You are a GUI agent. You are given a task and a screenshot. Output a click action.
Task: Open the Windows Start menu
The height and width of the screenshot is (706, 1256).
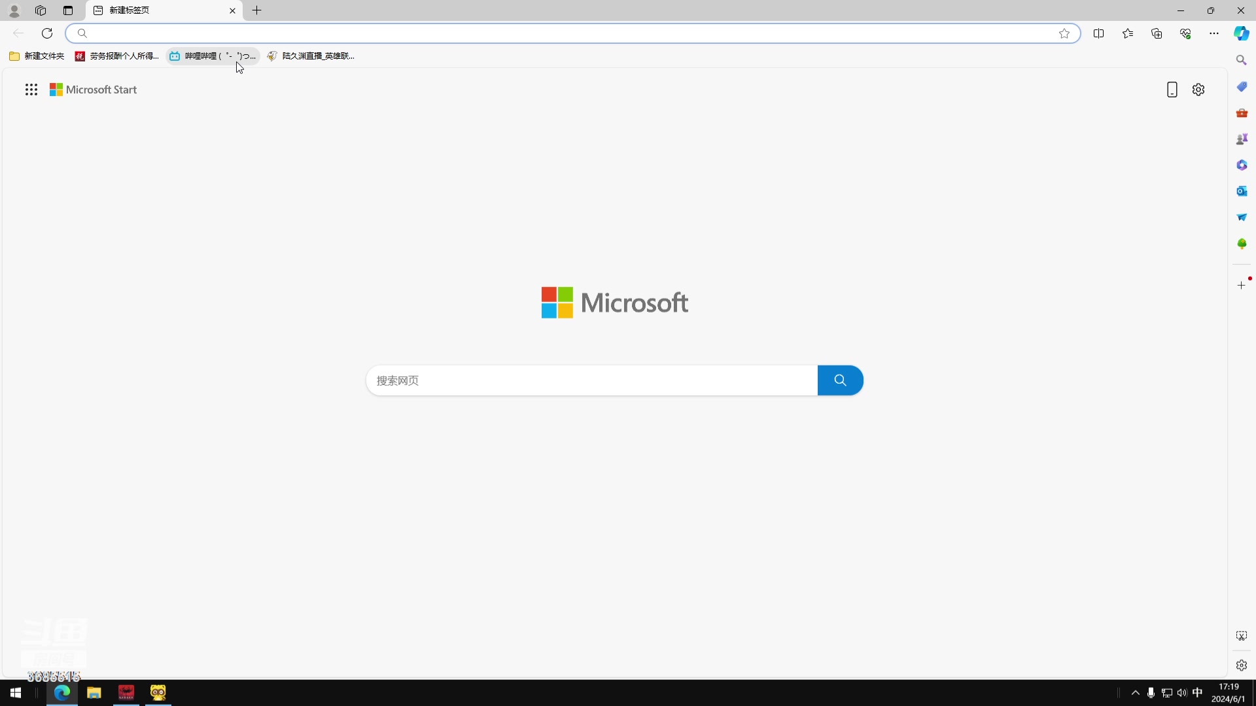tap(16, 693)
